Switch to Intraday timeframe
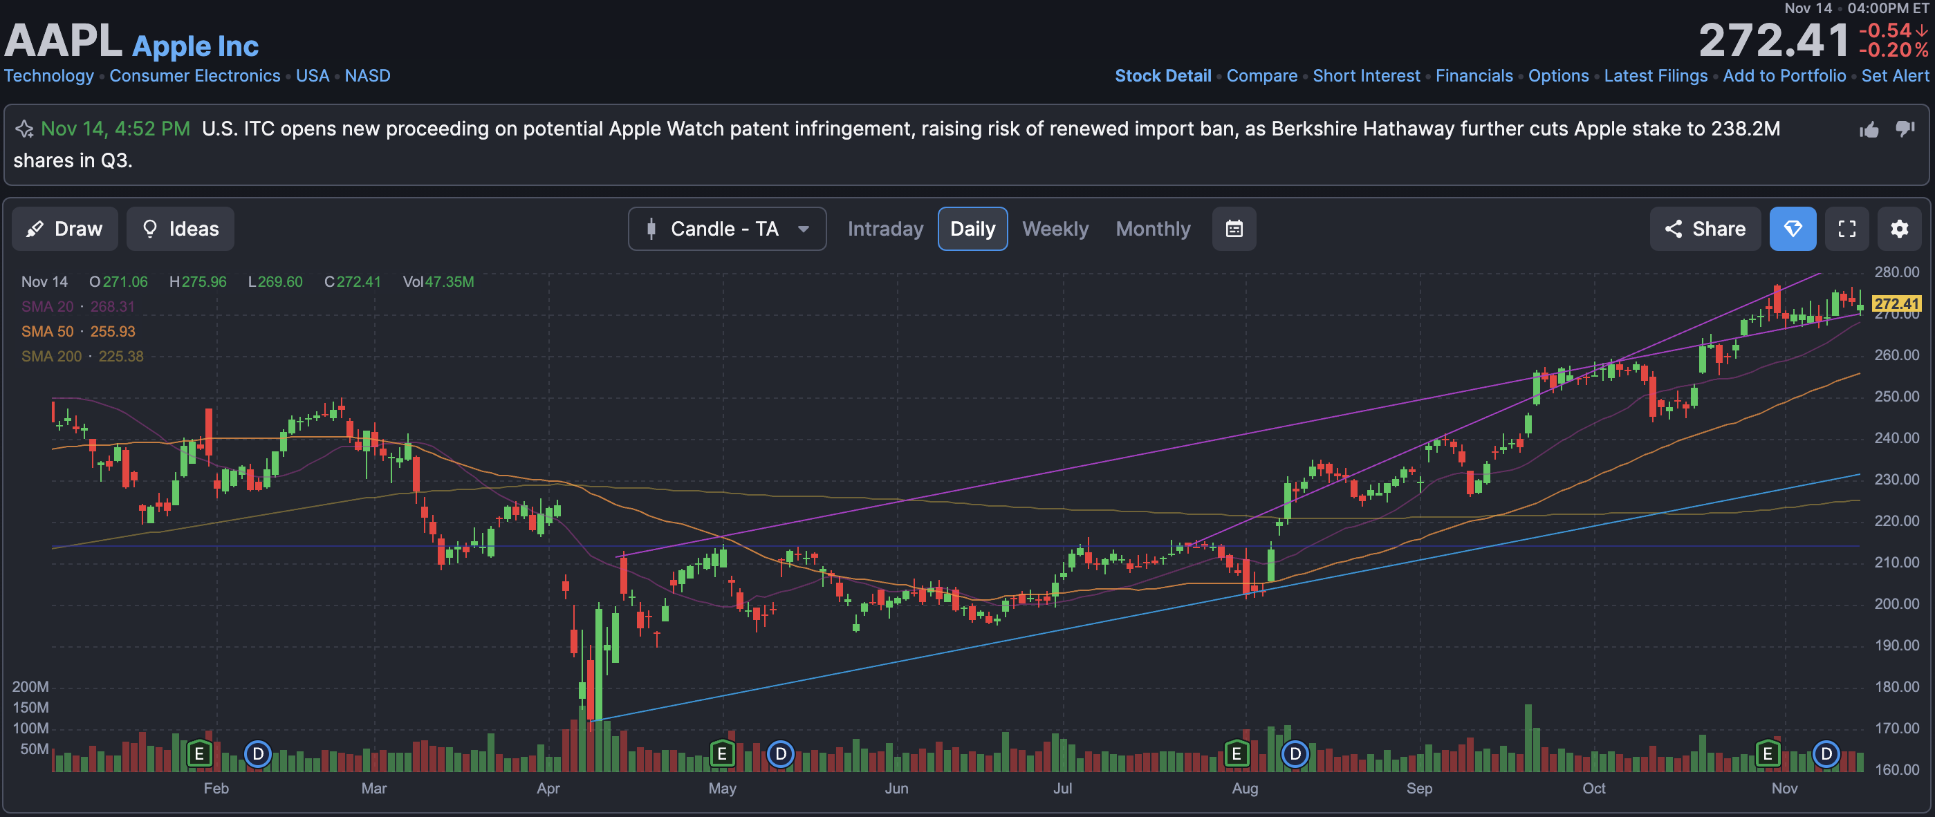The width and height of the screenshot is (1935, 817). (885, 228)
